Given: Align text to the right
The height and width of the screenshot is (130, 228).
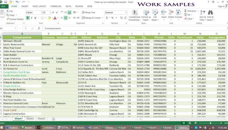Looking at the screenshot, I should [x=69, y=18].
